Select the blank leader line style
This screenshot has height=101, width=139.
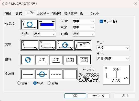(x=70, y=74)
